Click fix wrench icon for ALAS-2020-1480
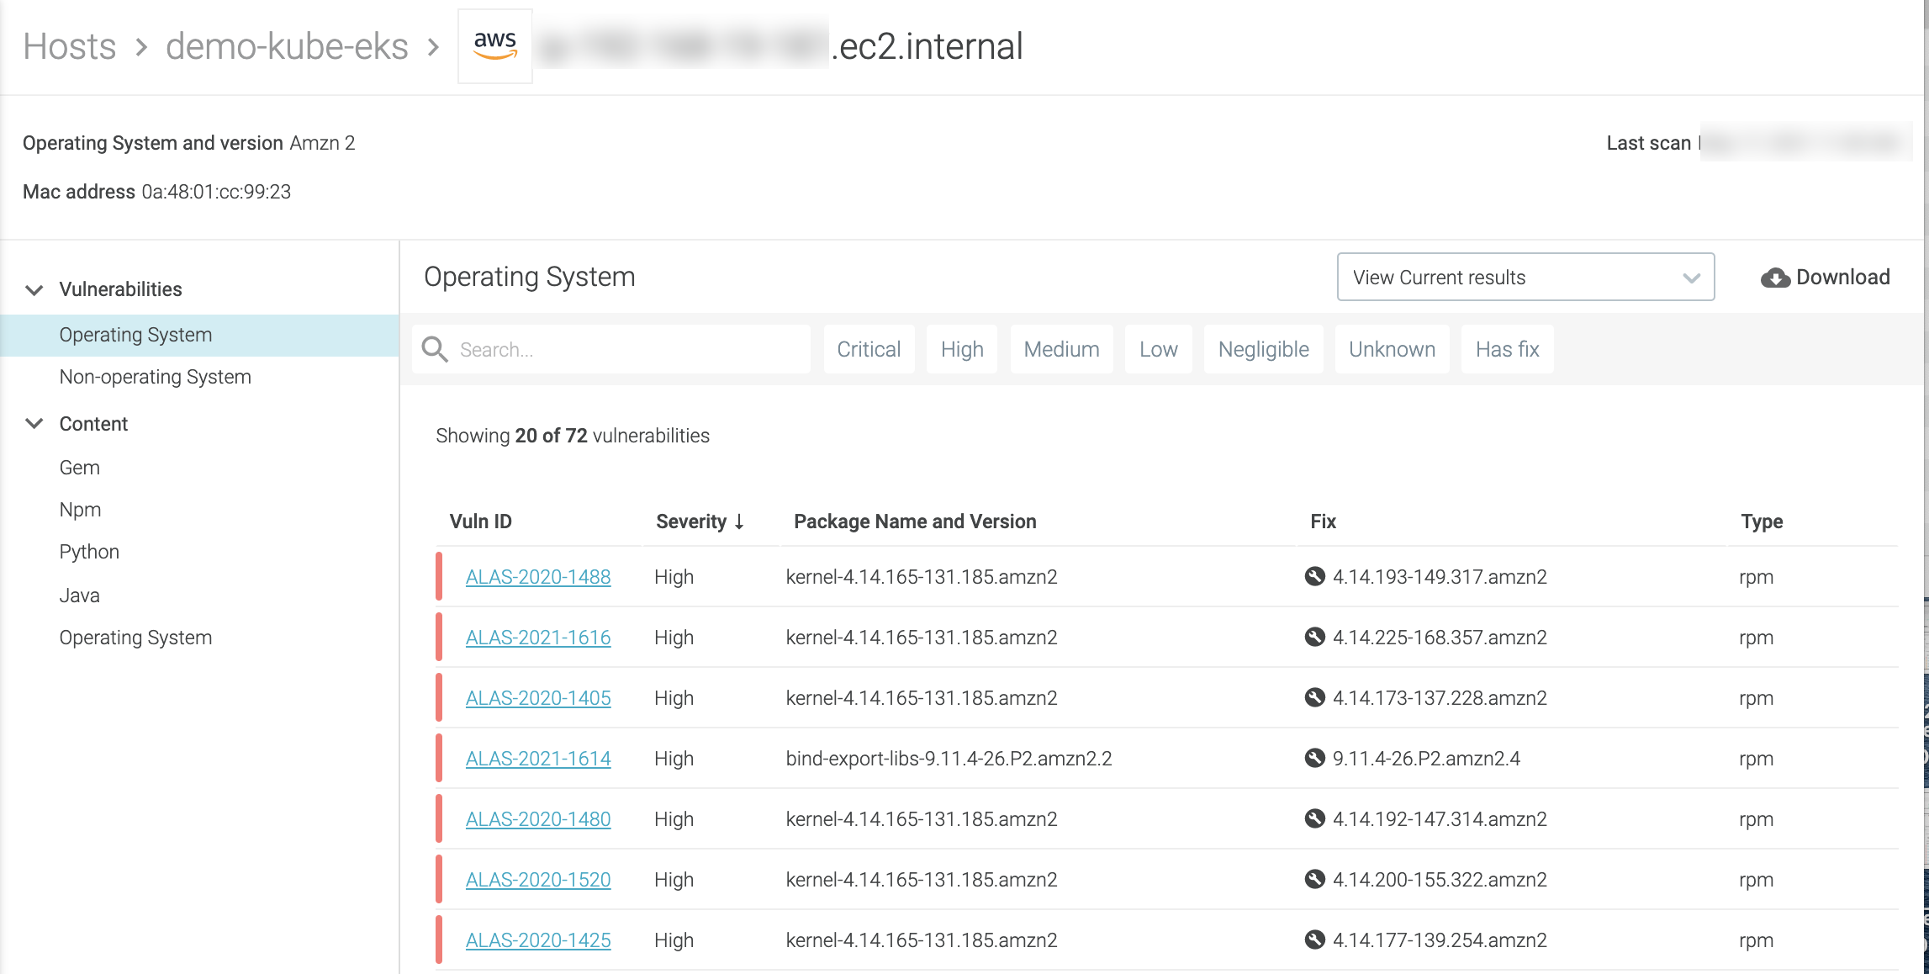Image resolution: width=1929 pixels, height=974 pixels. coord(1314,818)
